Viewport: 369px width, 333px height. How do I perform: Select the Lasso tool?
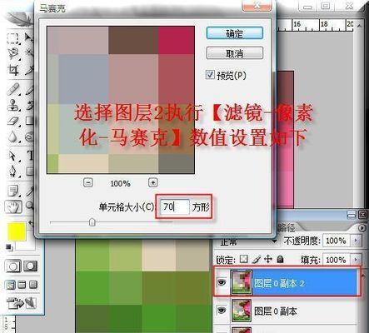(x=13, y=53)
